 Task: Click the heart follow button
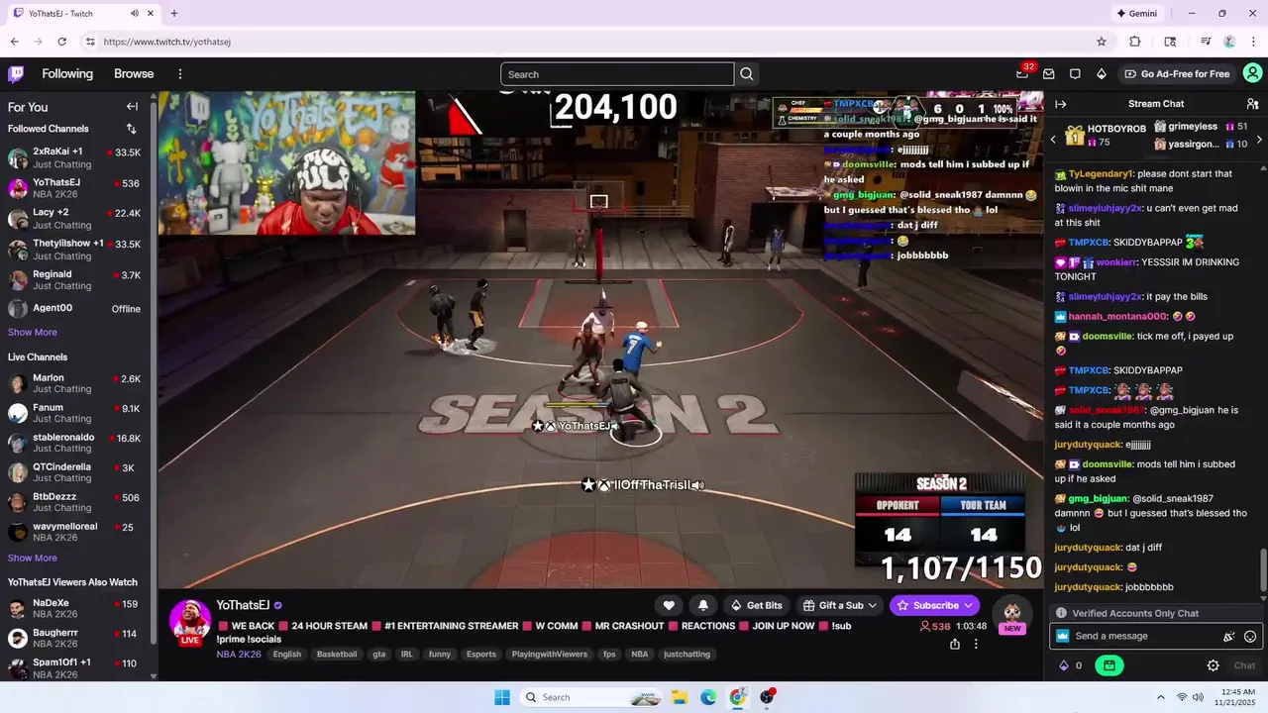pyautogui.click(x=669, y=605)
